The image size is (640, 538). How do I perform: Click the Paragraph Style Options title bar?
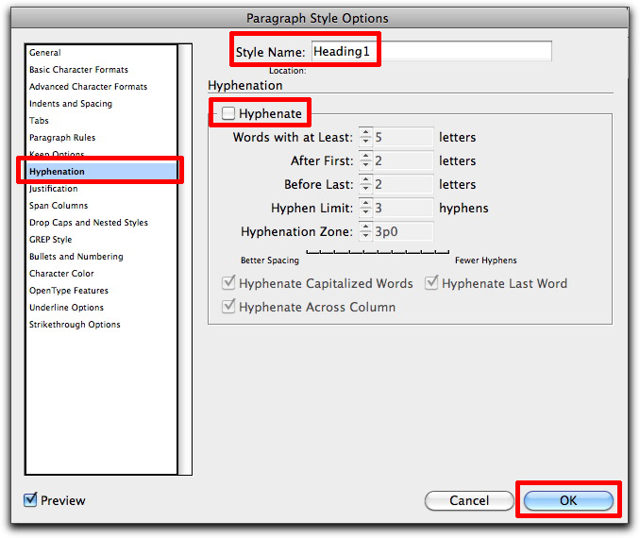[x=320, y=18]
